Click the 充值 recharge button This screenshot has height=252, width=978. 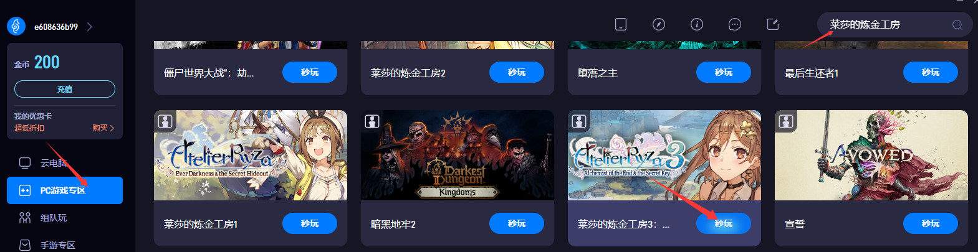coord(65,89)
